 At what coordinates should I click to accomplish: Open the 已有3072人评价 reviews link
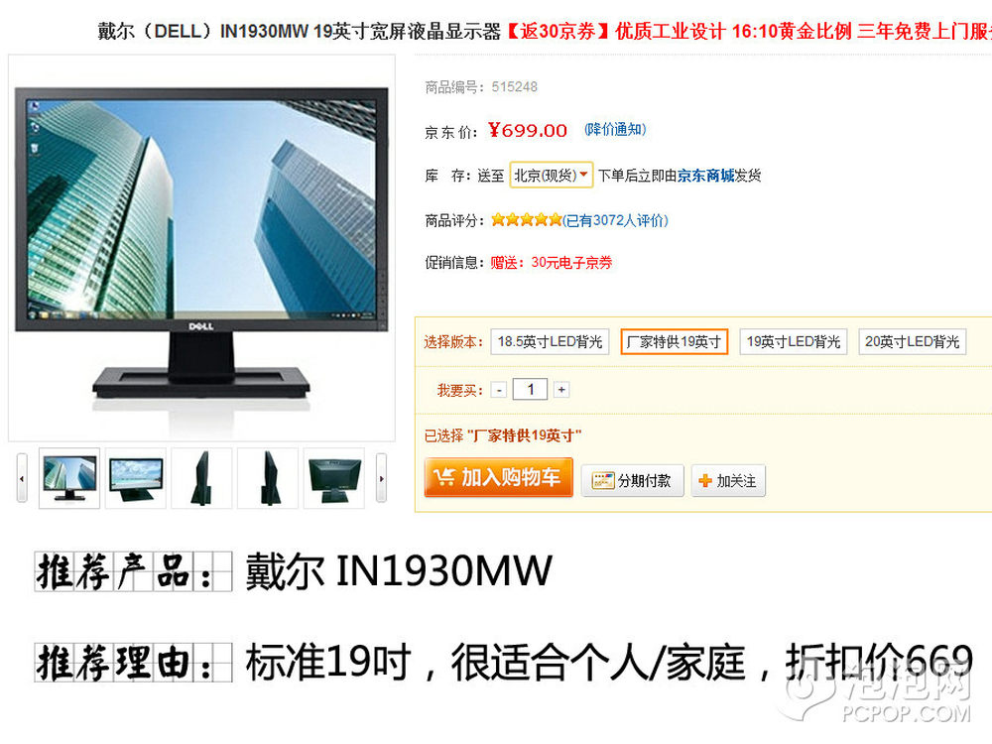(615, 220)
